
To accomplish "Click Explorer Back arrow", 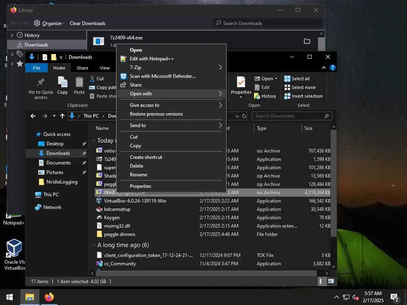I will click(33, 116).
